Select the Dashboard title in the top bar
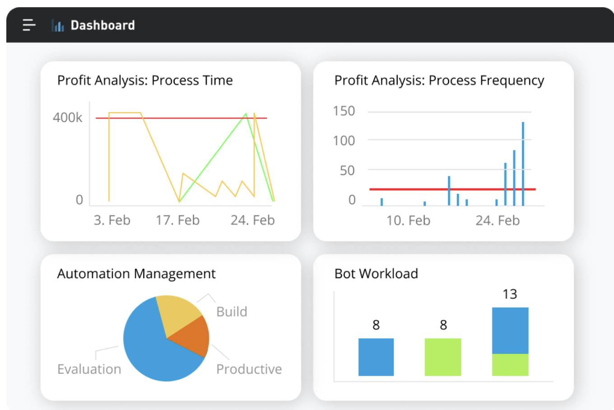This screenshot has height=410, width=614. click(102, 26)
